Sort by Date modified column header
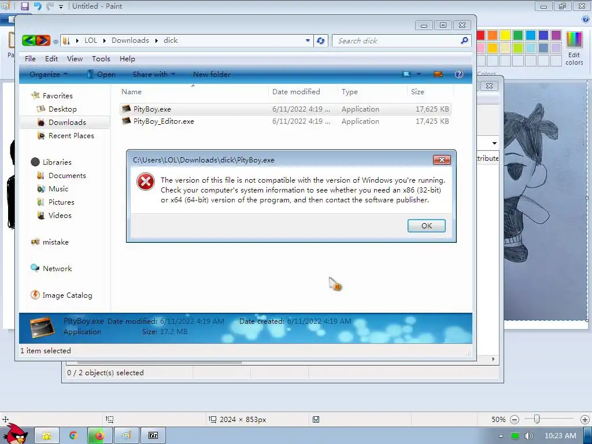592x444 pixels. point(296,92)
